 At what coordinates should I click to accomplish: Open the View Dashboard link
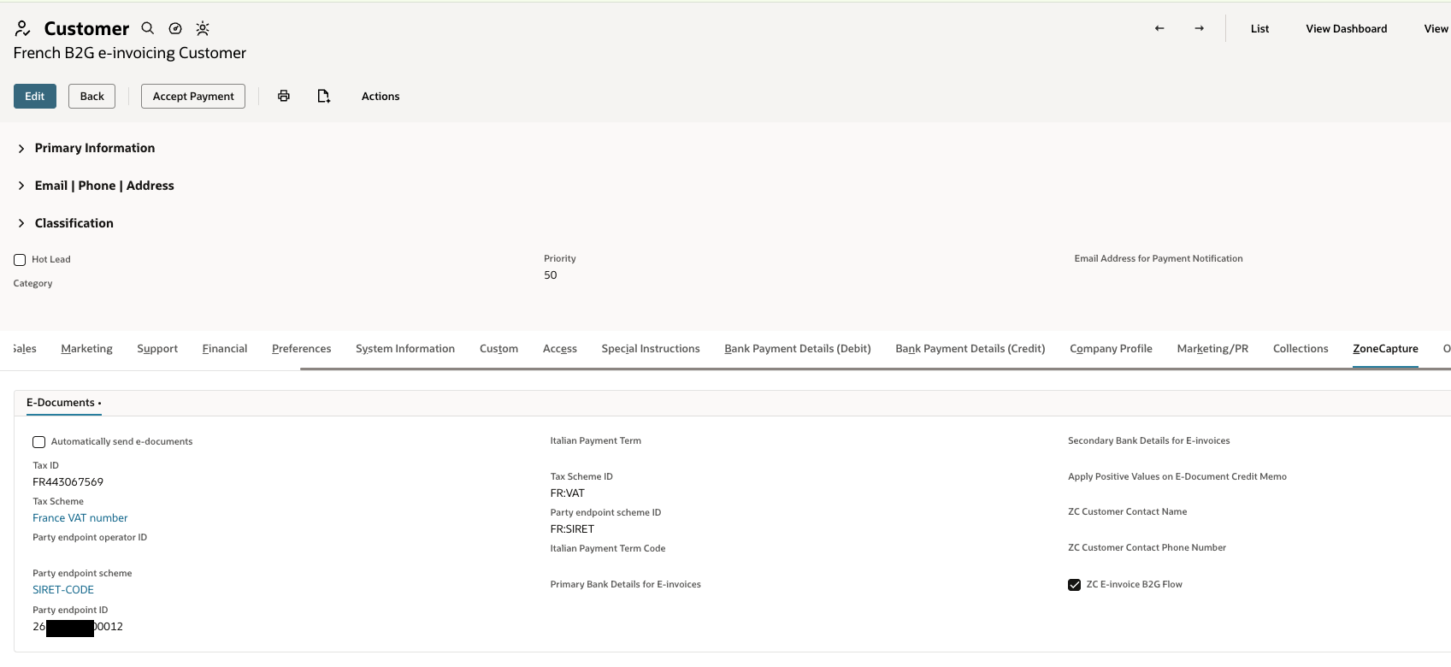click(1347, 28)
